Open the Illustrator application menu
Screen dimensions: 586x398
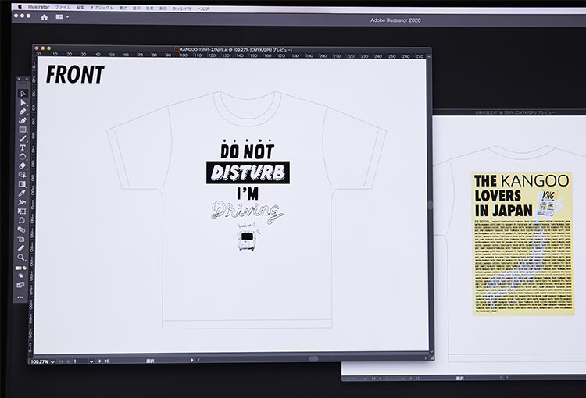(x=38, y=7)
